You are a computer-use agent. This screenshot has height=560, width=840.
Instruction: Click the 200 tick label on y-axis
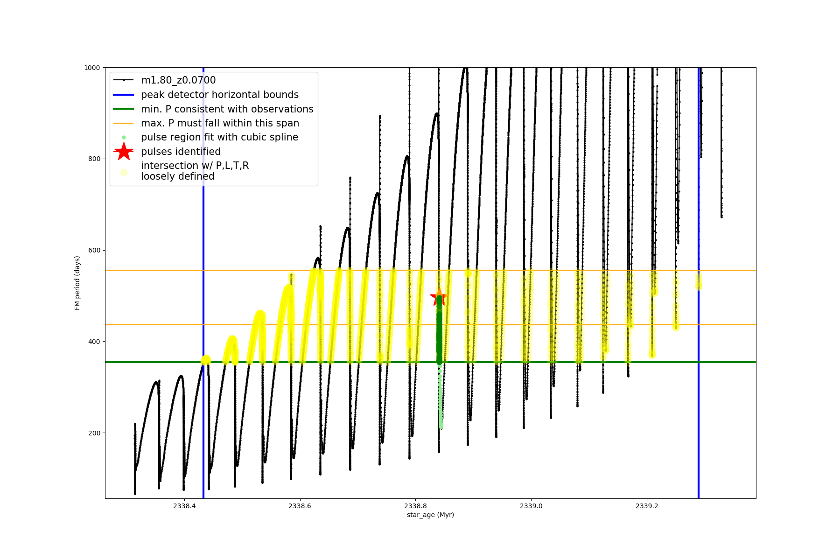(95, 433)
